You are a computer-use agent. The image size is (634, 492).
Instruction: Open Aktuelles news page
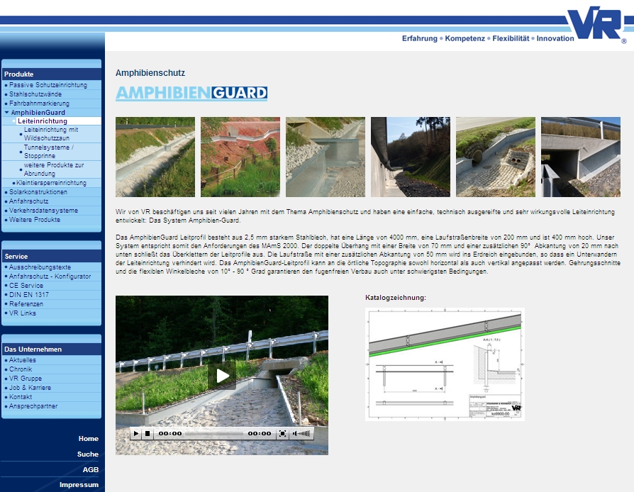click(23, 360)
